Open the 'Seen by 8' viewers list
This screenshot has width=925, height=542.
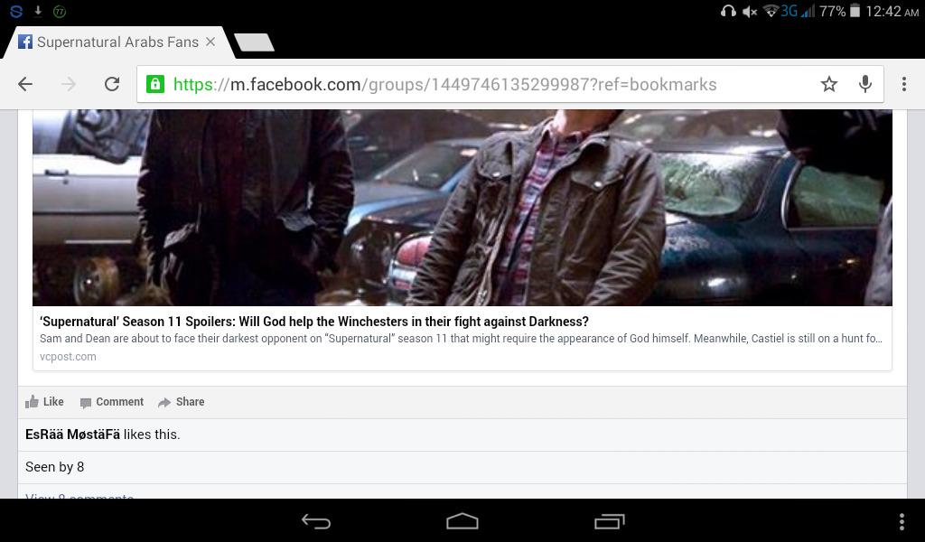tap(55, 467)
